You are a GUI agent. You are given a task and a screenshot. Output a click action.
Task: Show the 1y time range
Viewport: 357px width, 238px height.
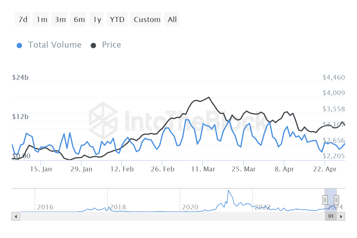[x=97, y=20]
